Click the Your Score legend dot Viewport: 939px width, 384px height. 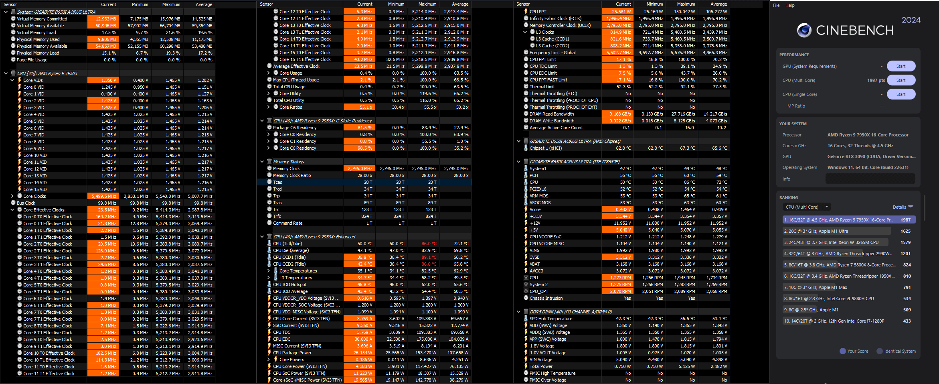[x=843, y=351]
